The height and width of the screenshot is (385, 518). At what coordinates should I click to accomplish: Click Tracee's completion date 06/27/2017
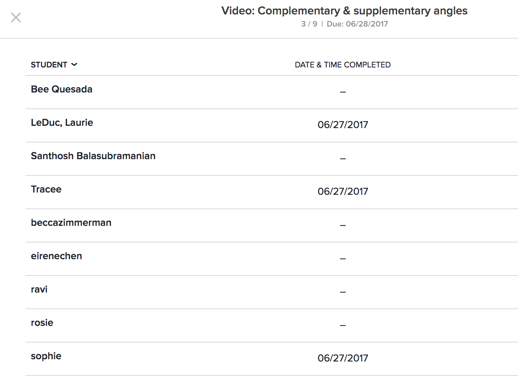pyautogui.click(x=343, y=191)
